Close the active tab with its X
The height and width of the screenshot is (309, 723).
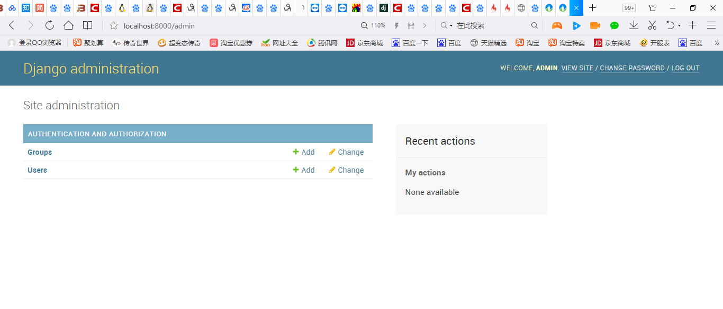[576, 8]
